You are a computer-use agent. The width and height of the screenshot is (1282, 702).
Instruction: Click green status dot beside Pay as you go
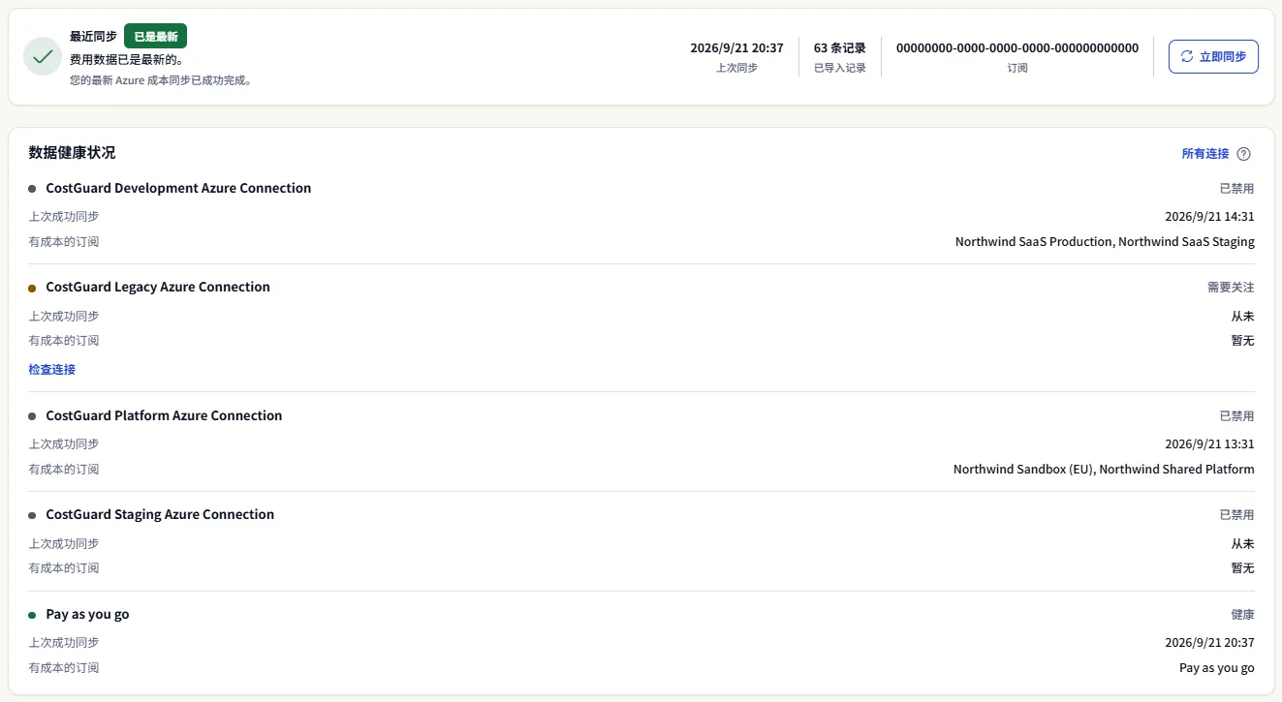32,615
